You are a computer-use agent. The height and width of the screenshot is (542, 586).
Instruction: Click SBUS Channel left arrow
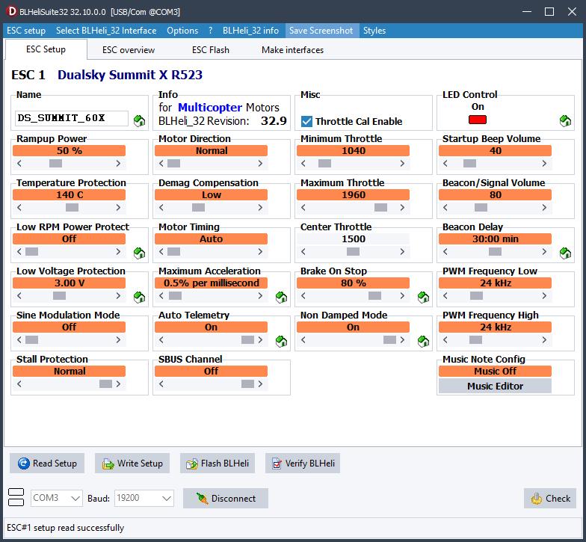coord(161,384)
